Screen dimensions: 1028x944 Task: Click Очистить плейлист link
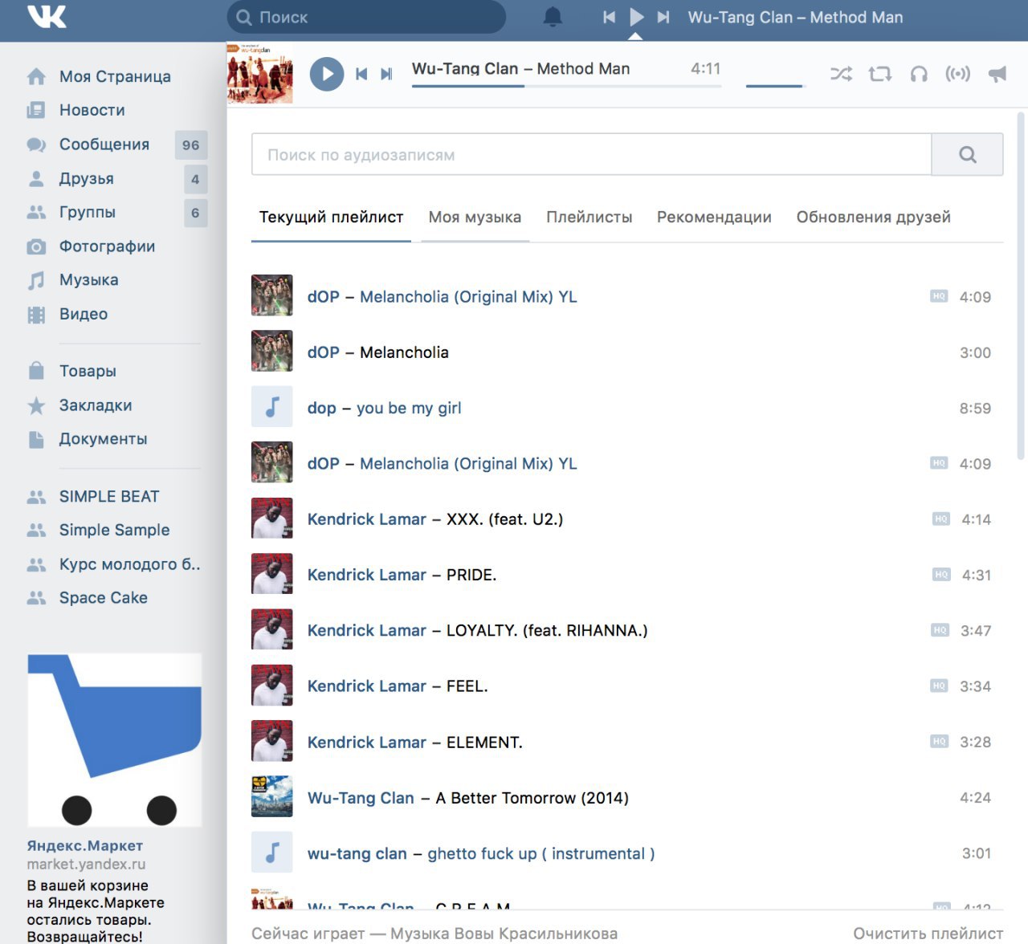point(928,934)
